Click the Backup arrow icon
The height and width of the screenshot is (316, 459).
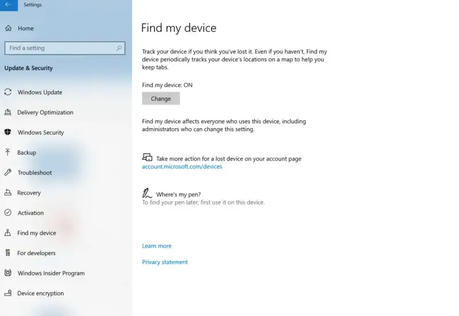[x=8, y=152]
